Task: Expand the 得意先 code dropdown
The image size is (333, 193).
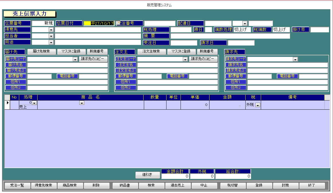Action: click(x=51, y=30)
